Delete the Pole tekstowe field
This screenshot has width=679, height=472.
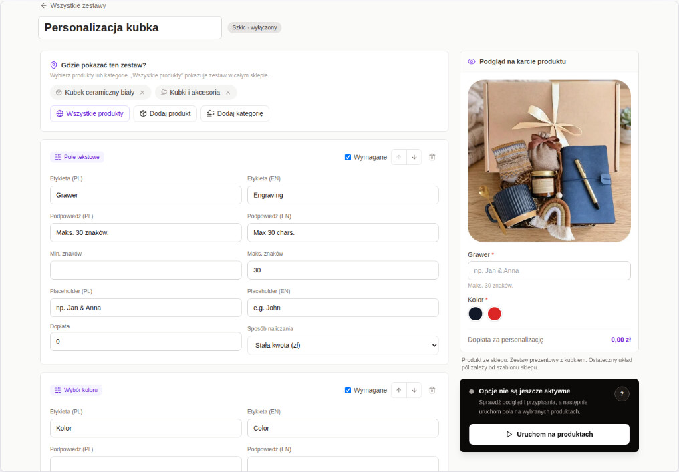coord(432,157)
